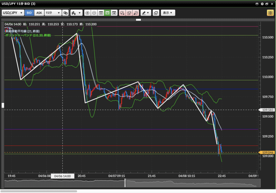Click the edit indicator pink icon

point(129,13)
